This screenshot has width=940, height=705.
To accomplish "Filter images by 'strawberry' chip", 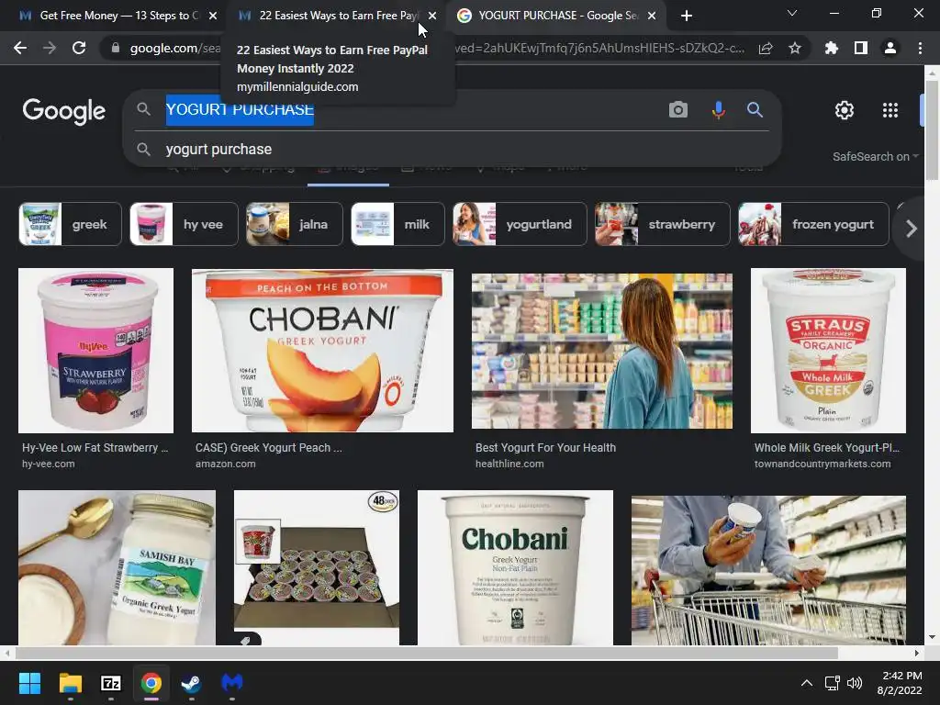I will [x=663, y=224].
